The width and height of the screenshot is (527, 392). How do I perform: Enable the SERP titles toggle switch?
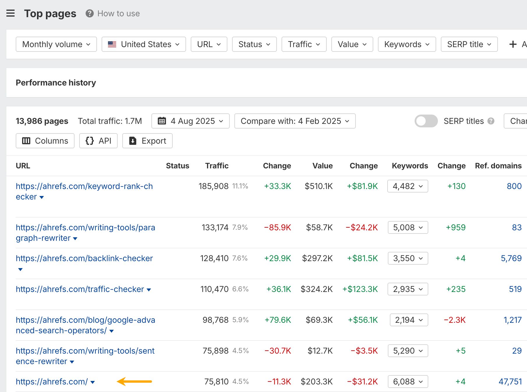coord(426,121)
